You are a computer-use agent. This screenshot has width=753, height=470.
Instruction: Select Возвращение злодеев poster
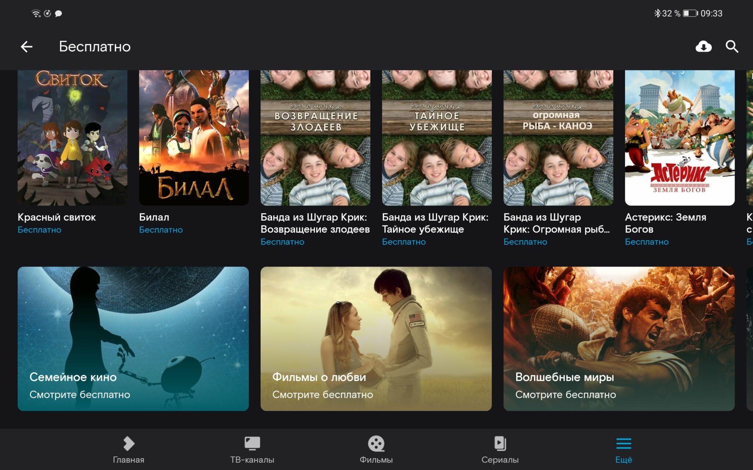315,138
